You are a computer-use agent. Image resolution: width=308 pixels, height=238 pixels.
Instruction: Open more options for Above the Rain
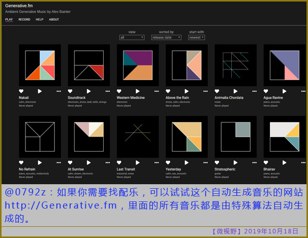point(205,91)
